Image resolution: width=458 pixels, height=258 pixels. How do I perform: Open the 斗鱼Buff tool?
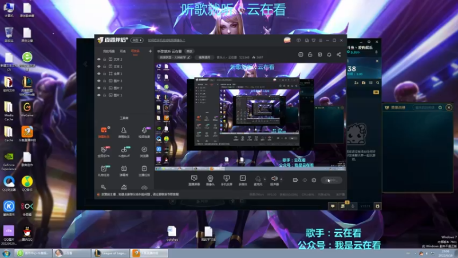tap(124, 152)
